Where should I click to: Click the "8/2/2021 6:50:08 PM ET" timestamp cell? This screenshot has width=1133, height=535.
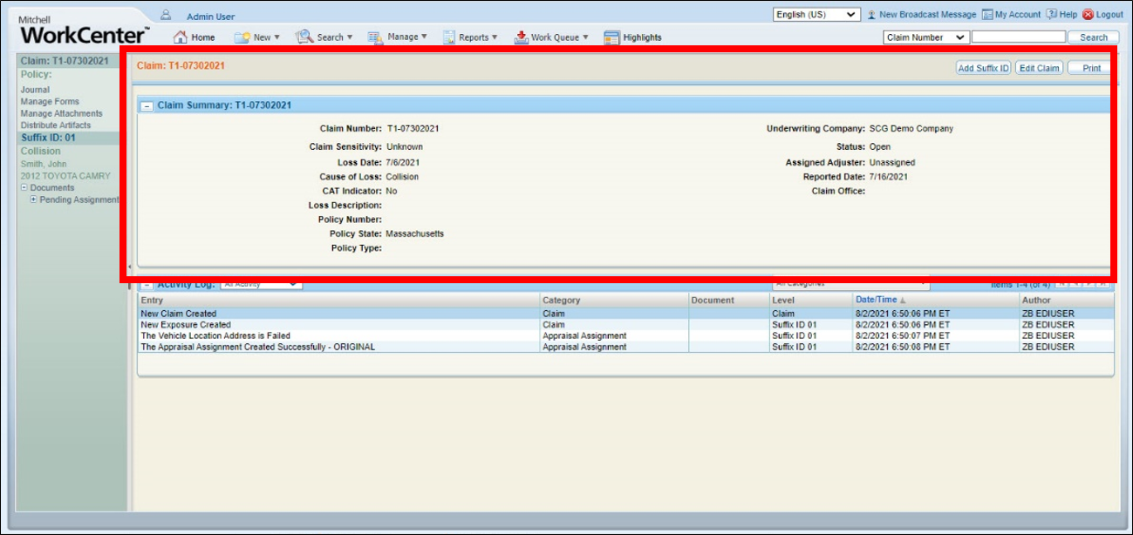coord(903,347)
